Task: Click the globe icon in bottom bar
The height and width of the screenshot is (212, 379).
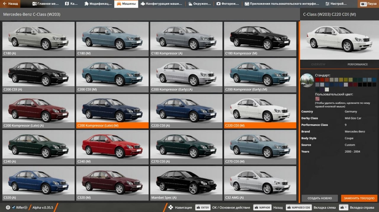Action: click(8, 207)
